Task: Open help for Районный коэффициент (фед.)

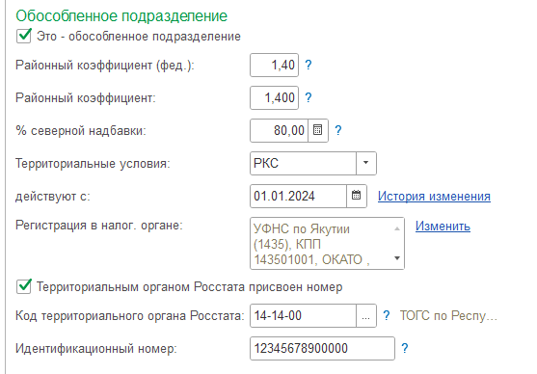Action: (x=309, y=65)
